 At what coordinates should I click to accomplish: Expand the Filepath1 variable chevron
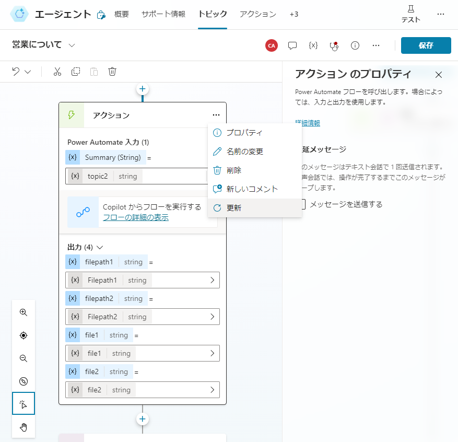[212, 280]
